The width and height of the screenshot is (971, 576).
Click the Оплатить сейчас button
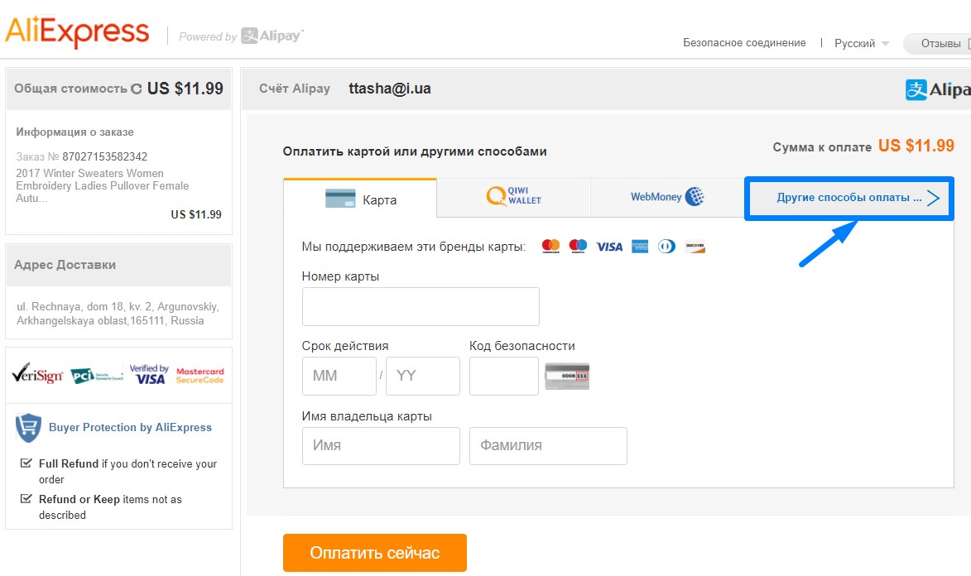375,553
